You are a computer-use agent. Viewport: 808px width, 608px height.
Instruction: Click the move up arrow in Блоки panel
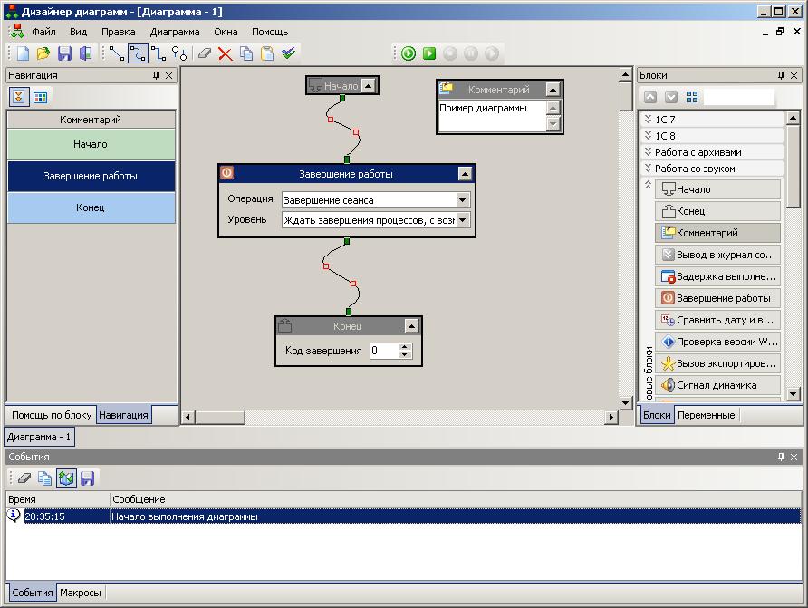(x=650, y=97)
